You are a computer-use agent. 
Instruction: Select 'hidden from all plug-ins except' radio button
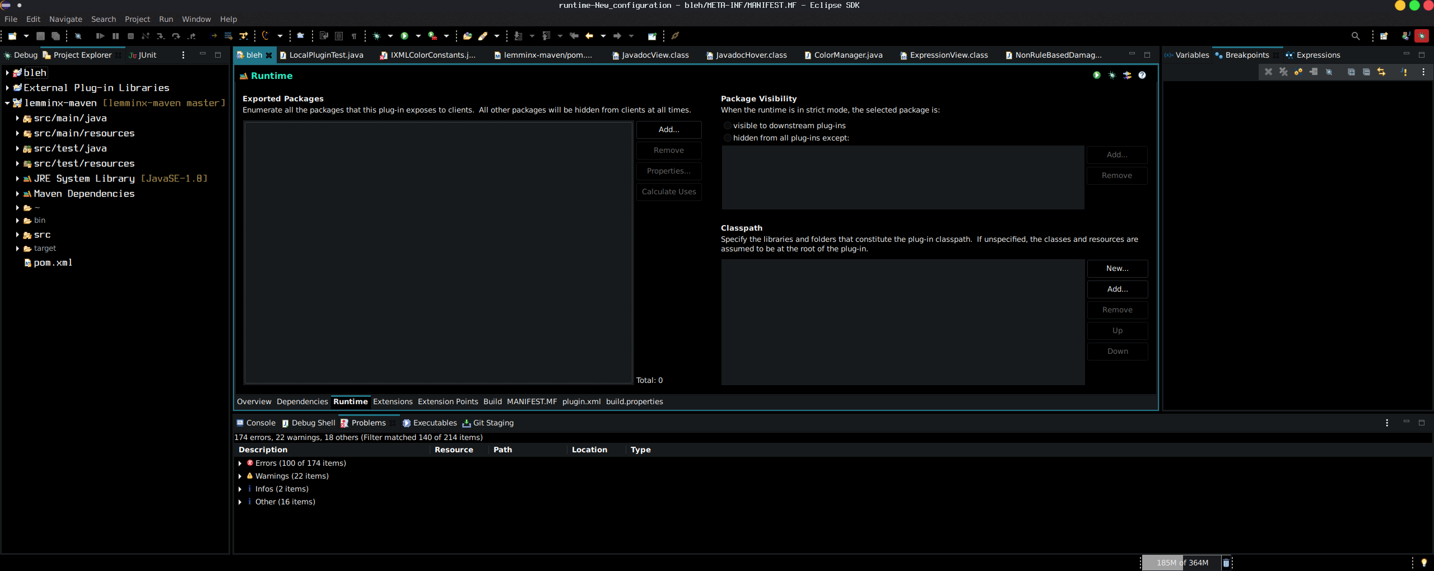tap(728, 138)
